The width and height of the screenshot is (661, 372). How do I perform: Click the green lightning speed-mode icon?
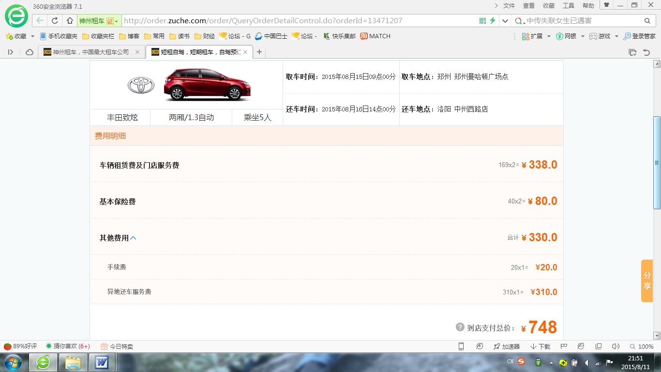coord(493,21)
